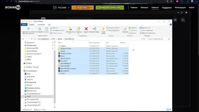The width and height of the screenshot is (199, 112).
Task: Open Поддержка in website navigation
Action: pyautogui.click(x=167, y=7)
